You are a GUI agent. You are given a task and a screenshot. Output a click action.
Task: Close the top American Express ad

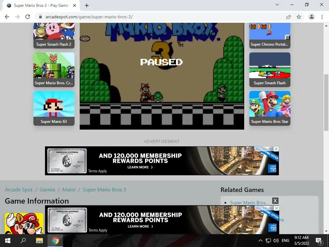tap(276, 149)
